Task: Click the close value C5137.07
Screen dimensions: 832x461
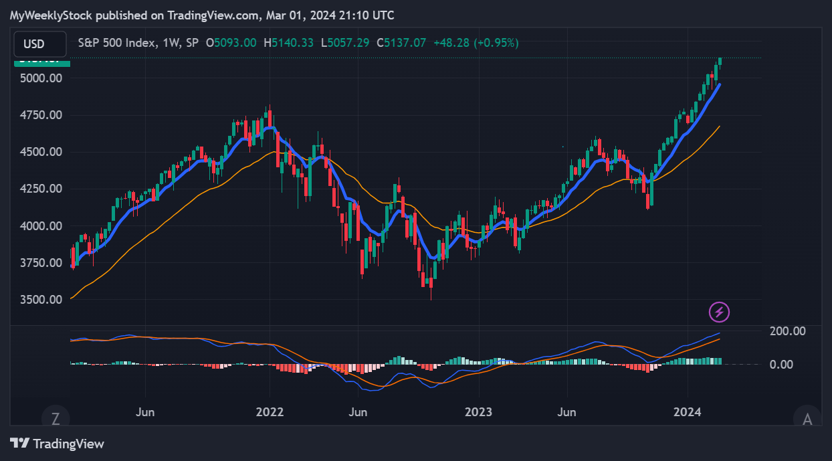Action: [x=401, y=43]
